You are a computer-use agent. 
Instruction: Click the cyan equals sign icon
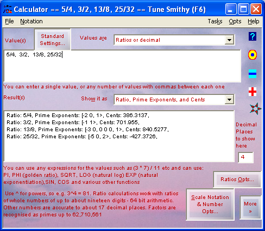[x=253, y=74]
